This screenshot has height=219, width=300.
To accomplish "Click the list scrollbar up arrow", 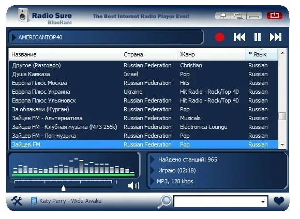I will point(282,53).
